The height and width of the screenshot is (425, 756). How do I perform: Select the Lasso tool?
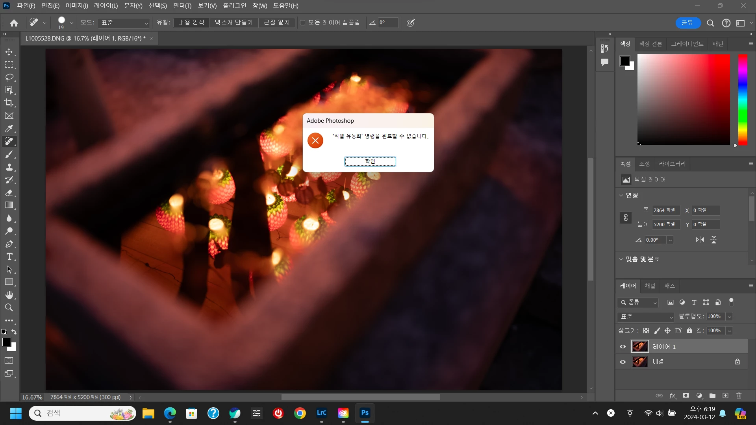click(x=9, y=78)
